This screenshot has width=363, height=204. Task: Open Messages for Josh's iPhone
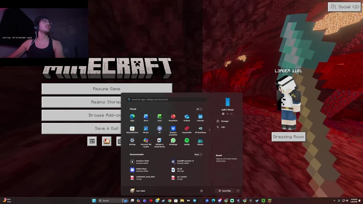click(x=223, y=121)
